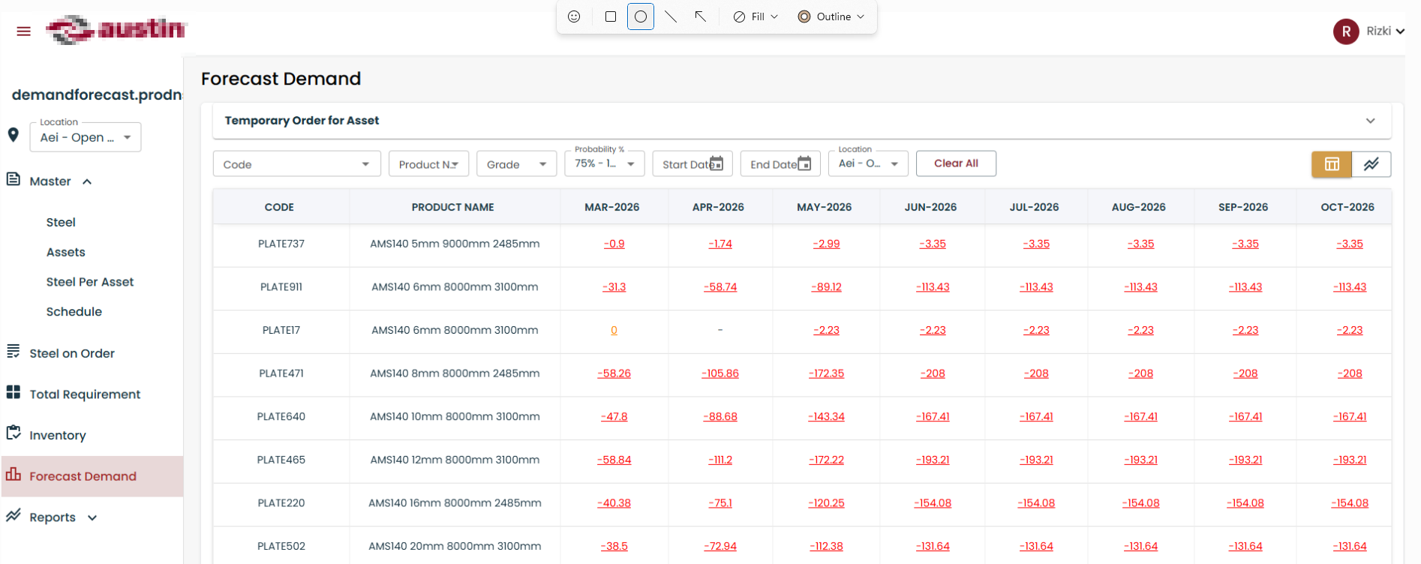Select the circle shape tool
The width and height of the screenshot is (1421, 564).
click(641, 16)
